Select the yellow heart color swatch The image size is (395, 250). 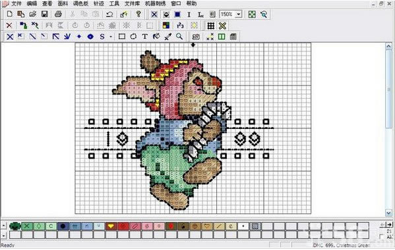coord(111,226)
